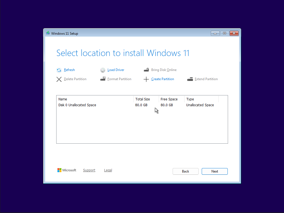Click the Name column header

click(95, 99)
